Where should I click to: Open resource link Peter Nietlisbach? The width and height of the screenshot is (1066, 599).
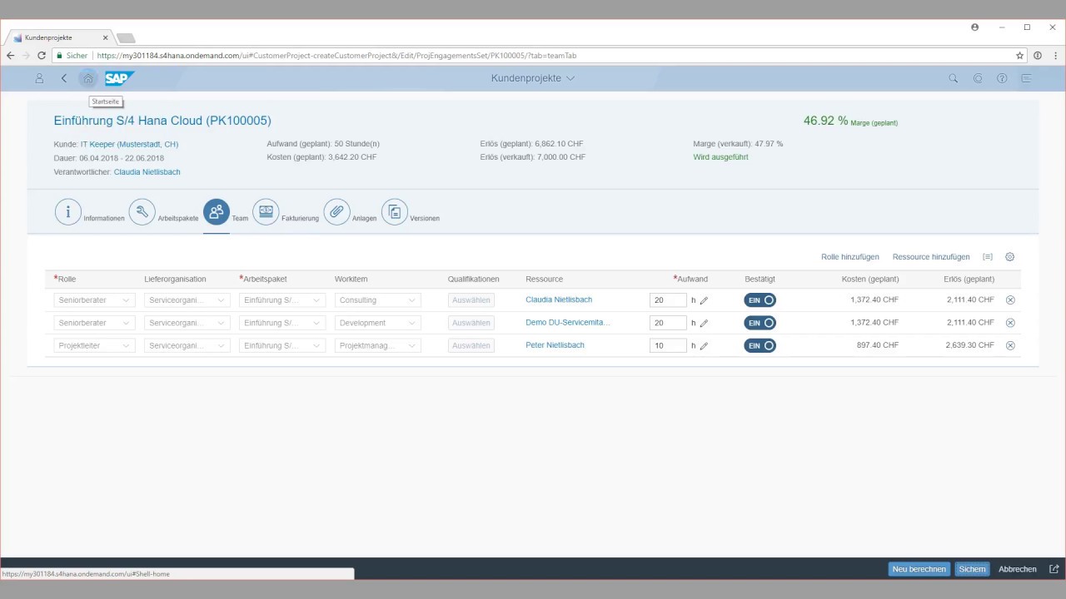coord(555,344)
